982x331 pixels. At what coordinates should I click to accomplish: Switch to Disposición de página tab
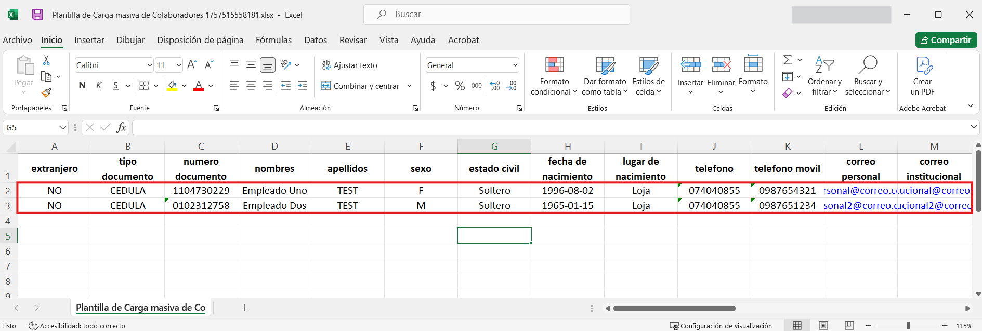200,40
